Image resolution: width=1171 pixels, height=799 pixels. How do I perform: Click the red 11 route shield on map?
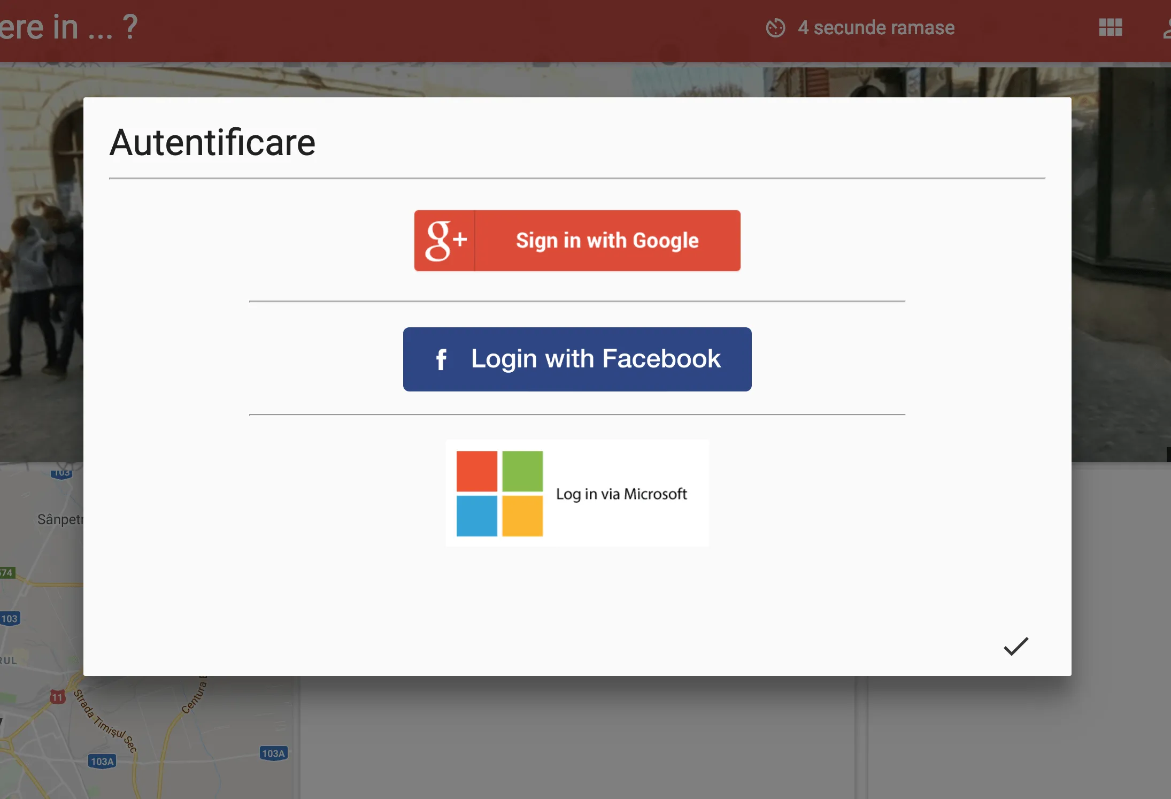[x=58, y=697]
